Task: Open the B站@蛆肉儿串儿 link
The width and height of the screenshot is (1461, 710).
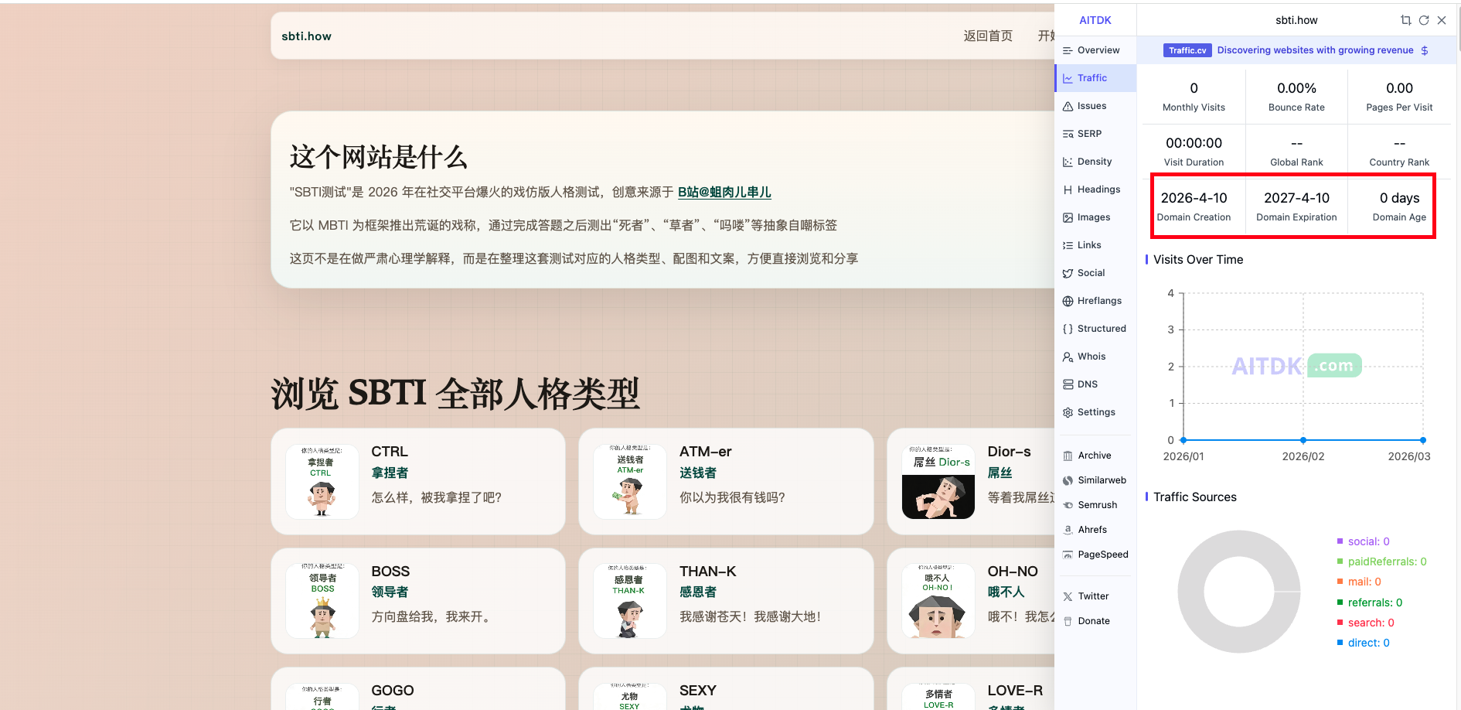Action: click(724, 193)
